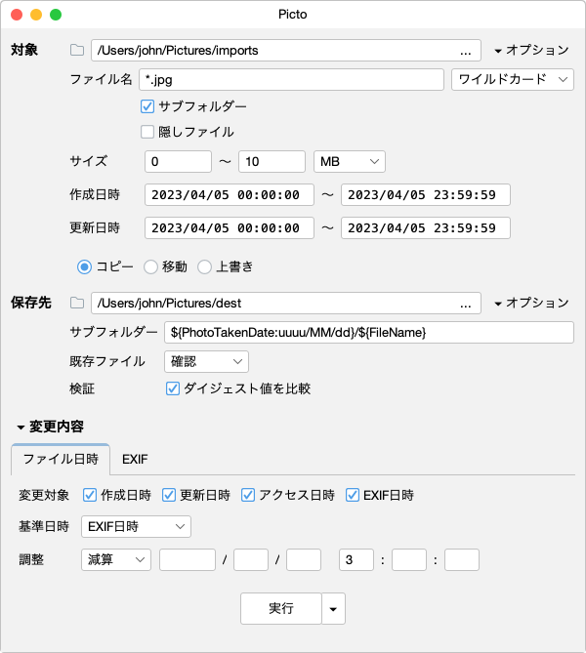This screenshot has height=653, width=586.
Task: Expand the 保存先 オプション disclosure
Action: (x=531, y=304)
